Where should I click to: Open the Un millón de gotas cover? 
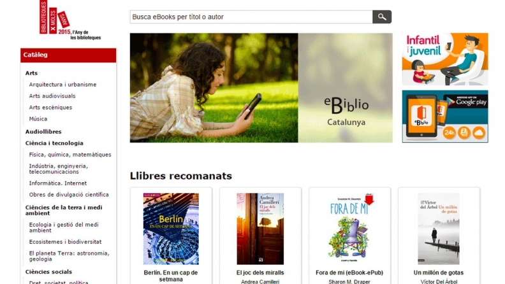[x=439, y=229]
